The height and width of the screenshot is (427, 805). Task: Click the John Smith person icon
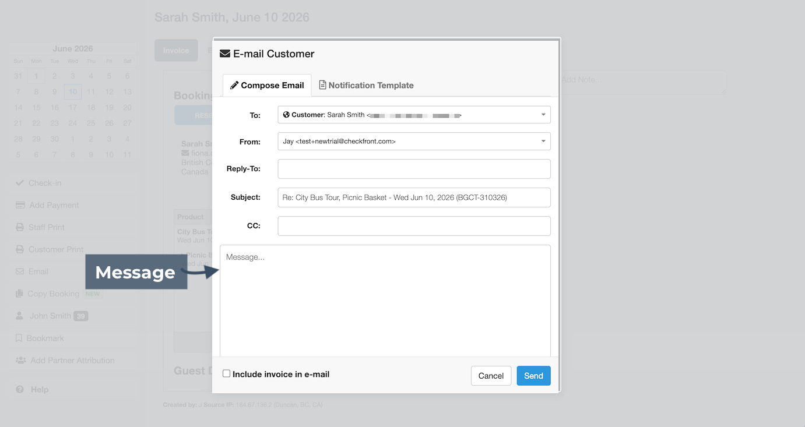coord(19,316)
